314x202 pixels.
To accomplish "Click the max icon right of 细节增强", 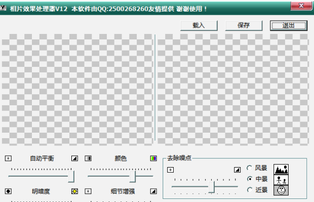I will [153, 191].
